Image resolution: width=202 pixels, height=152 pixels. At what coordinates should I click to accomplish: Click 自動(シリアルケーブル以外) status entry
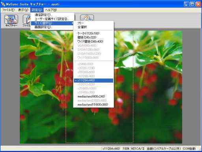pyautogui.click(x=164, y=148)
